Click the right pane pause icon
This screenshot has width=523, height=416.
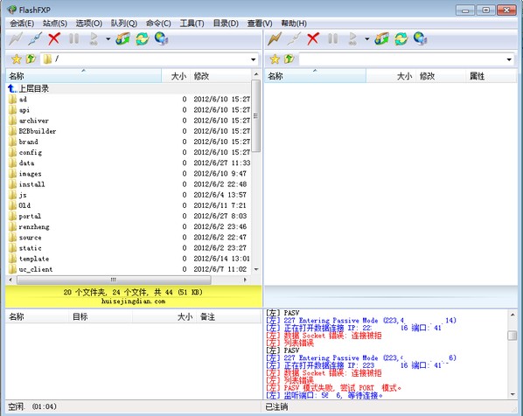332,39
